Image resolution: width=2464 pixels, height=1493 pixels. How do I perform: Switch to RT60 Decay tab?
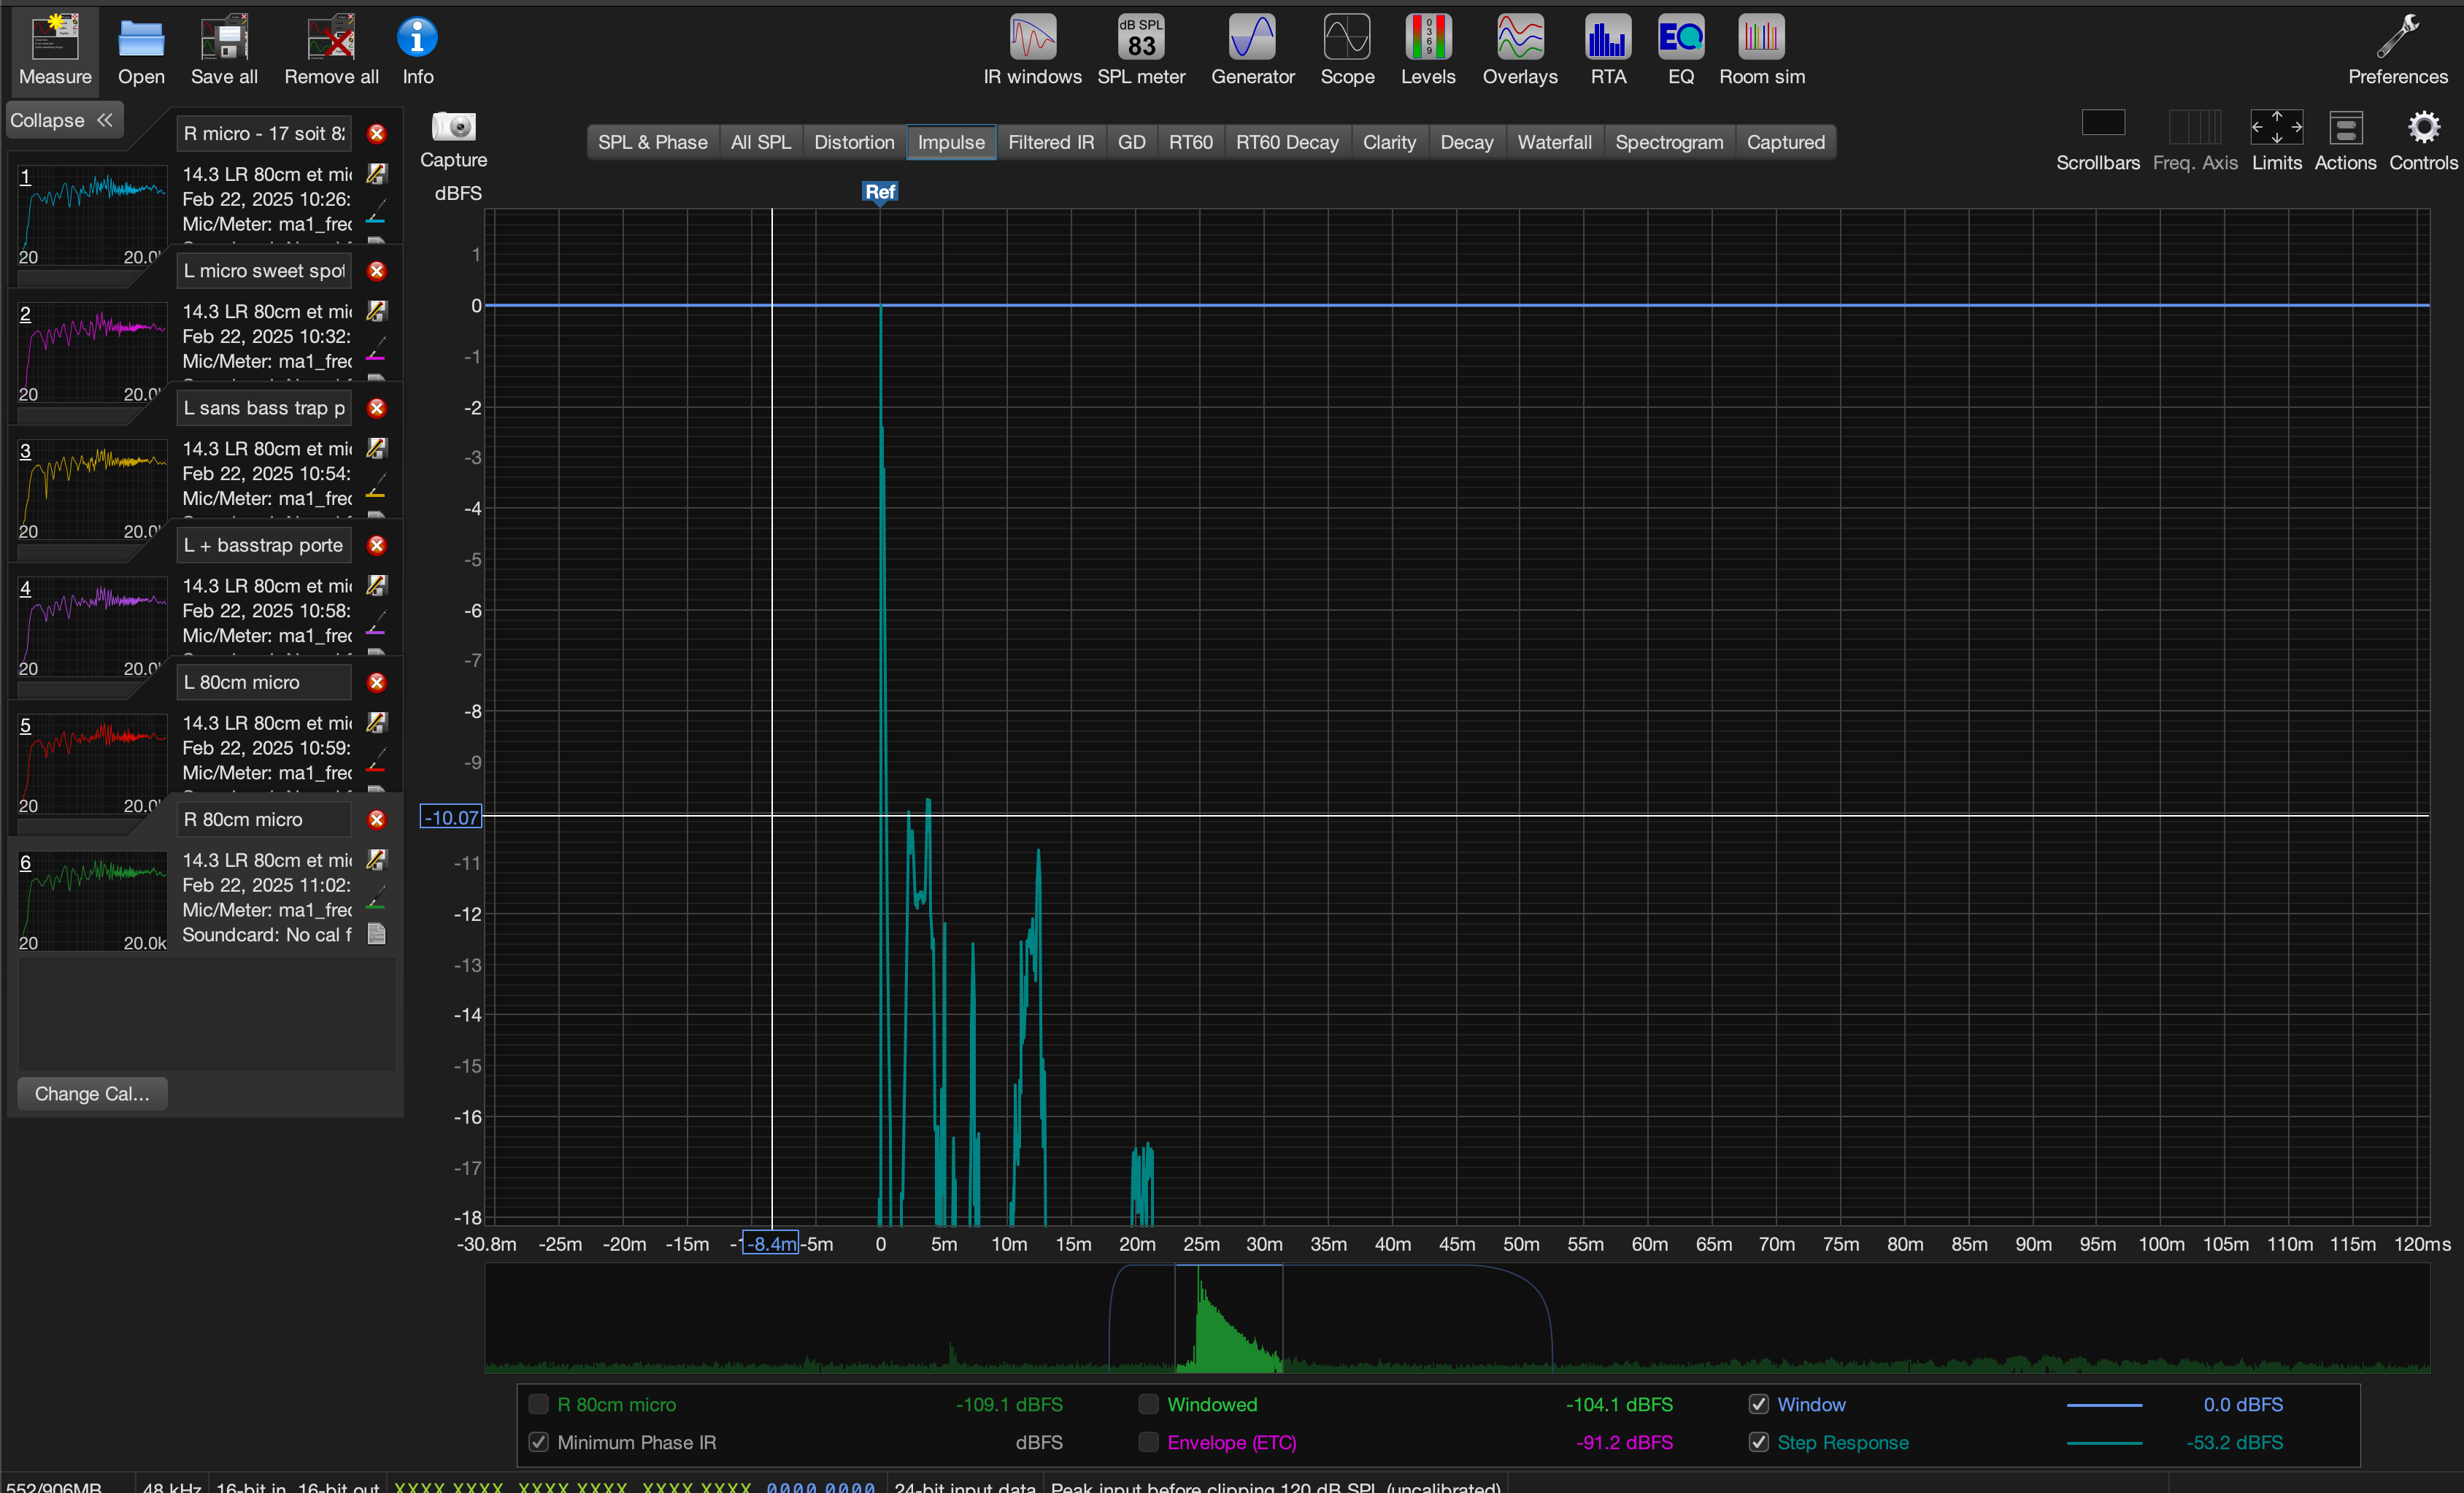pos(1287,142)
